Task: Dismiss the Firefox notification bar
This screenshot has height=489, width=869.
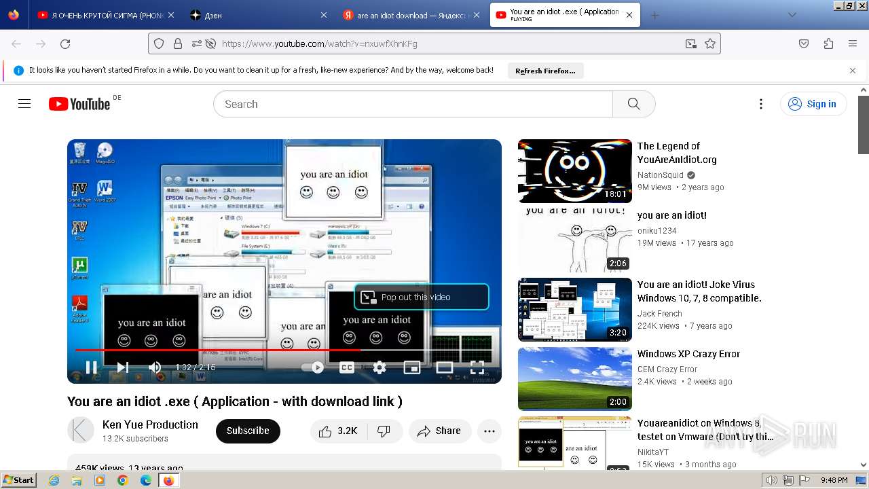Action: click(853, 71)
